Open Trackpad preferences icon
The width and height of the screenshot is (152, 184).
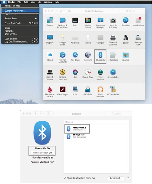[x=101, y=39]
